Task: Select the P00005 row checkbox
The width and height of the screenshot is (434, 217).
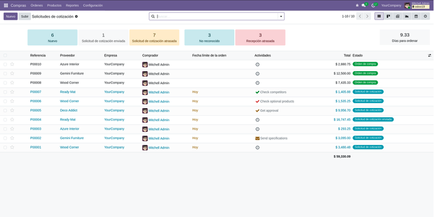Action: 5,110
